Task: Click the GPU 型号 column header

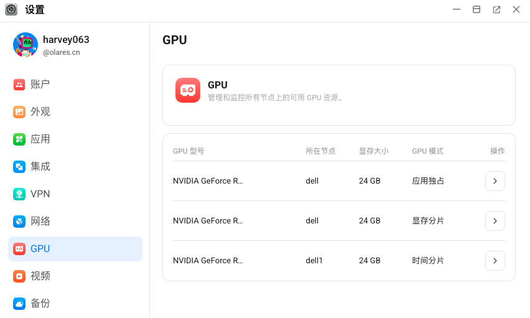Action: [x=188, y=151]
